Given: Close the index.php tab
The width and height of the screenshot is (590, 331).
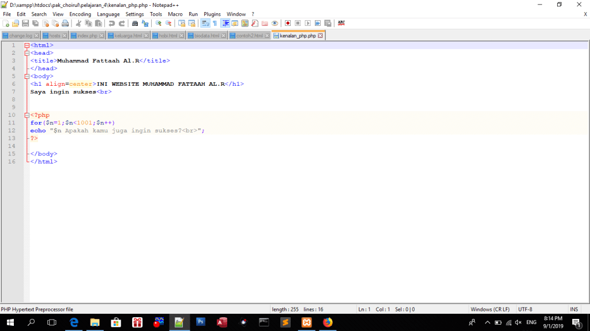Looking at the screenshot, I should tap(102, 36).
